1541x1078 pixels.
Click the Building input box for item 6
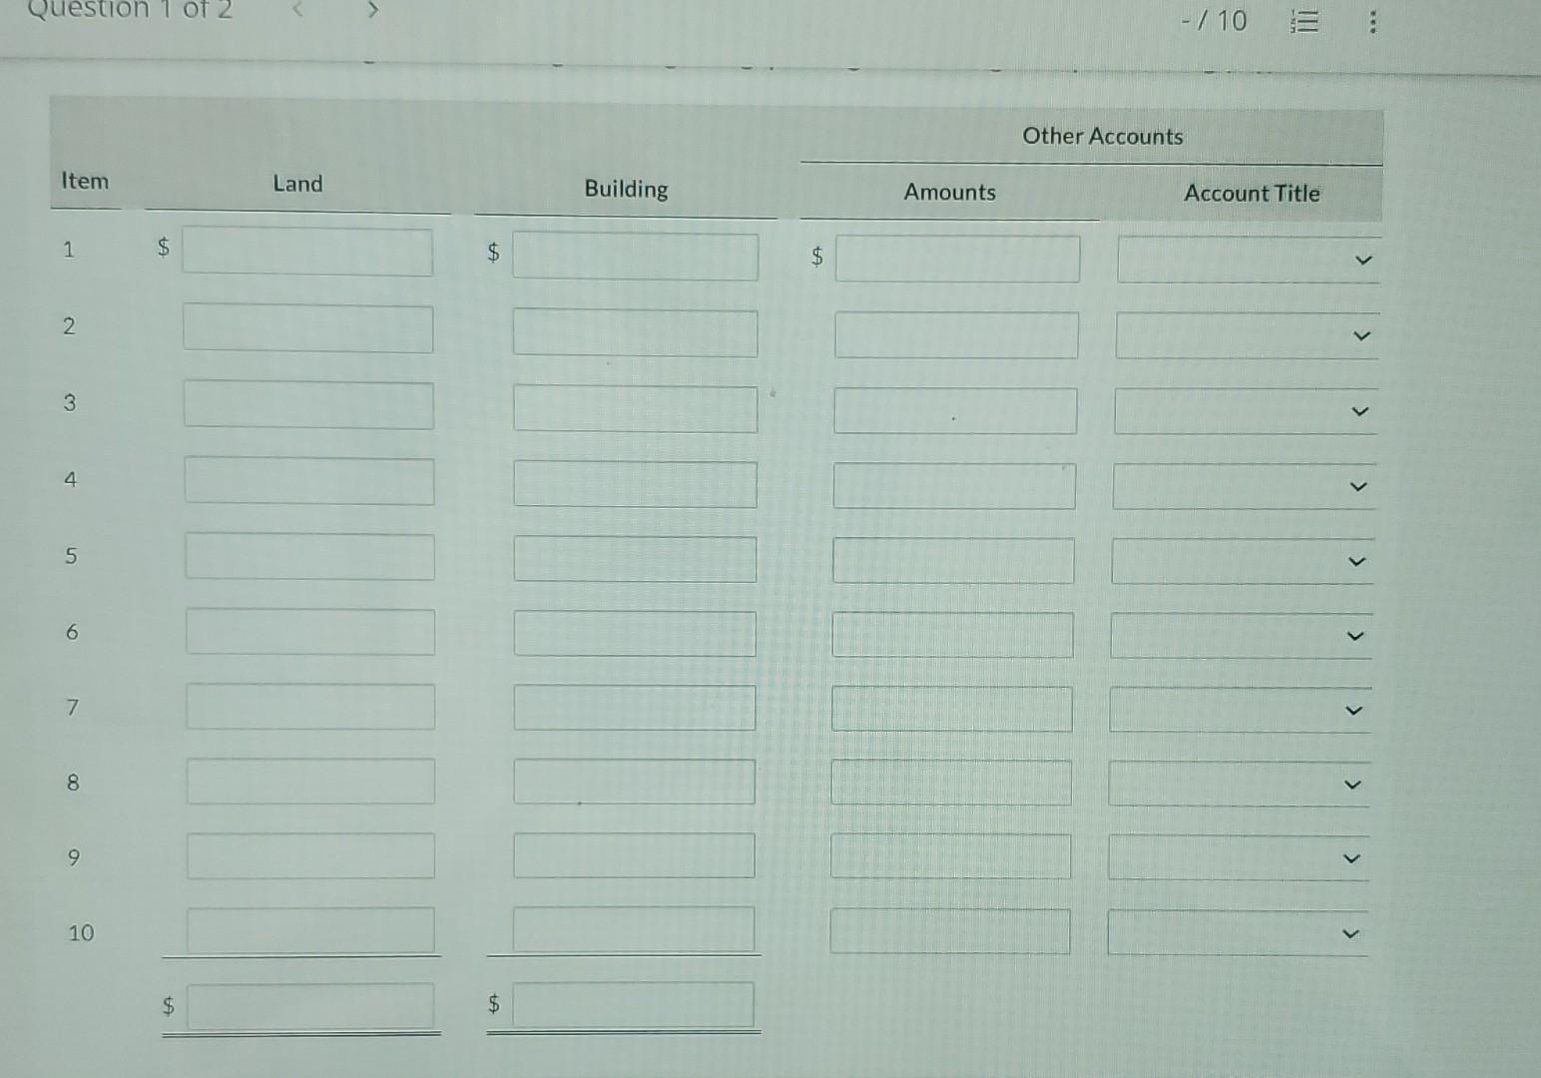(634, 633)
